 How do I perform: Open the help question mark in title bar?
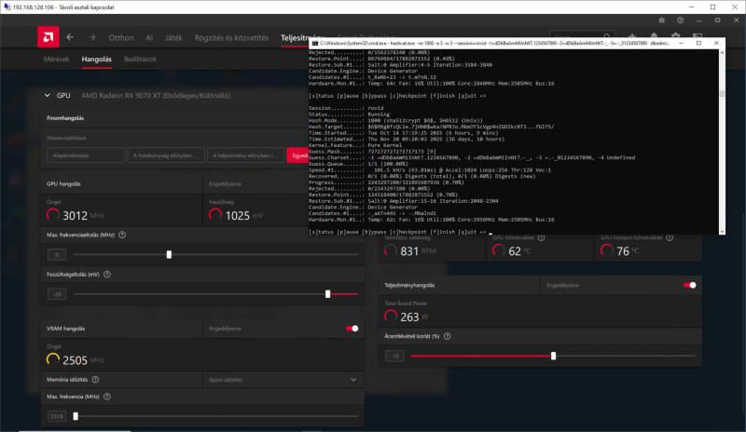coord(681,20)
